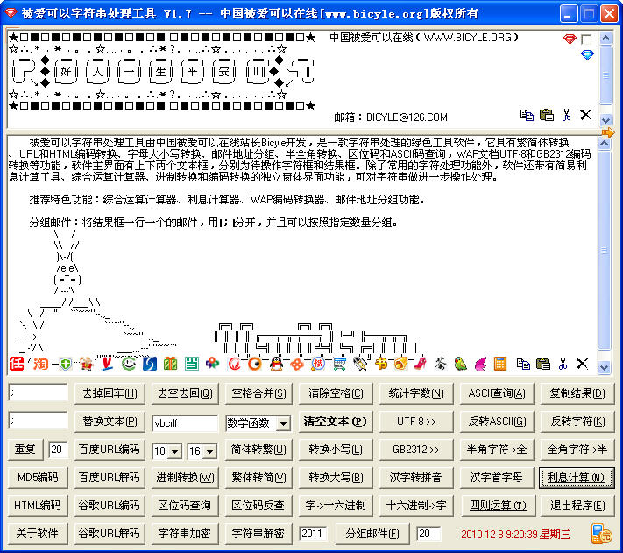623x553 pixels.
Task: Click the fountain pen icon
Action: [360, 364]
